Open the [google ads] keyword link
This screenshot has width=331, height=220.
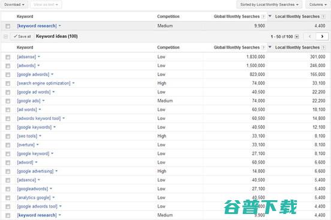pos(29,101)
